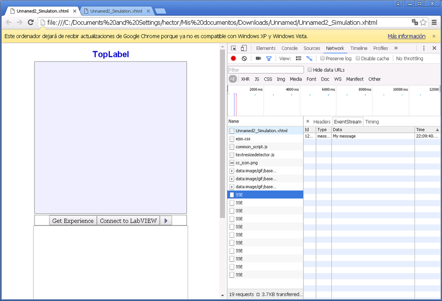Toggle the device mode icon in DevTools

coord(244,48)
